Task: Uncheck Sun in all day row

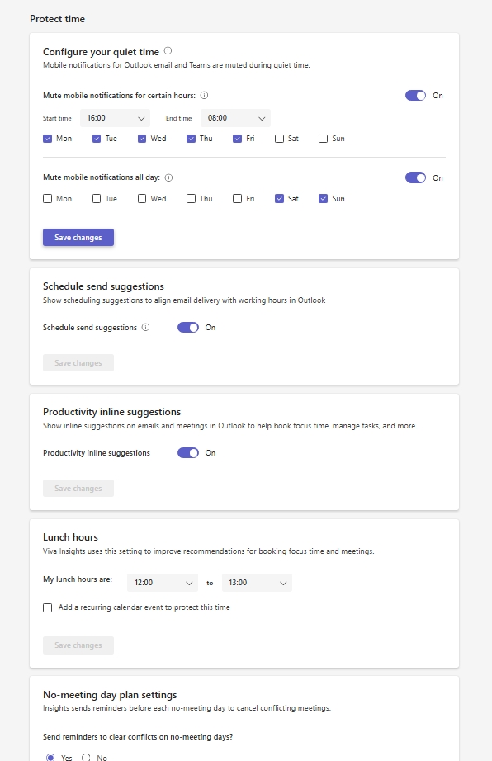Action: click(323, 198)
